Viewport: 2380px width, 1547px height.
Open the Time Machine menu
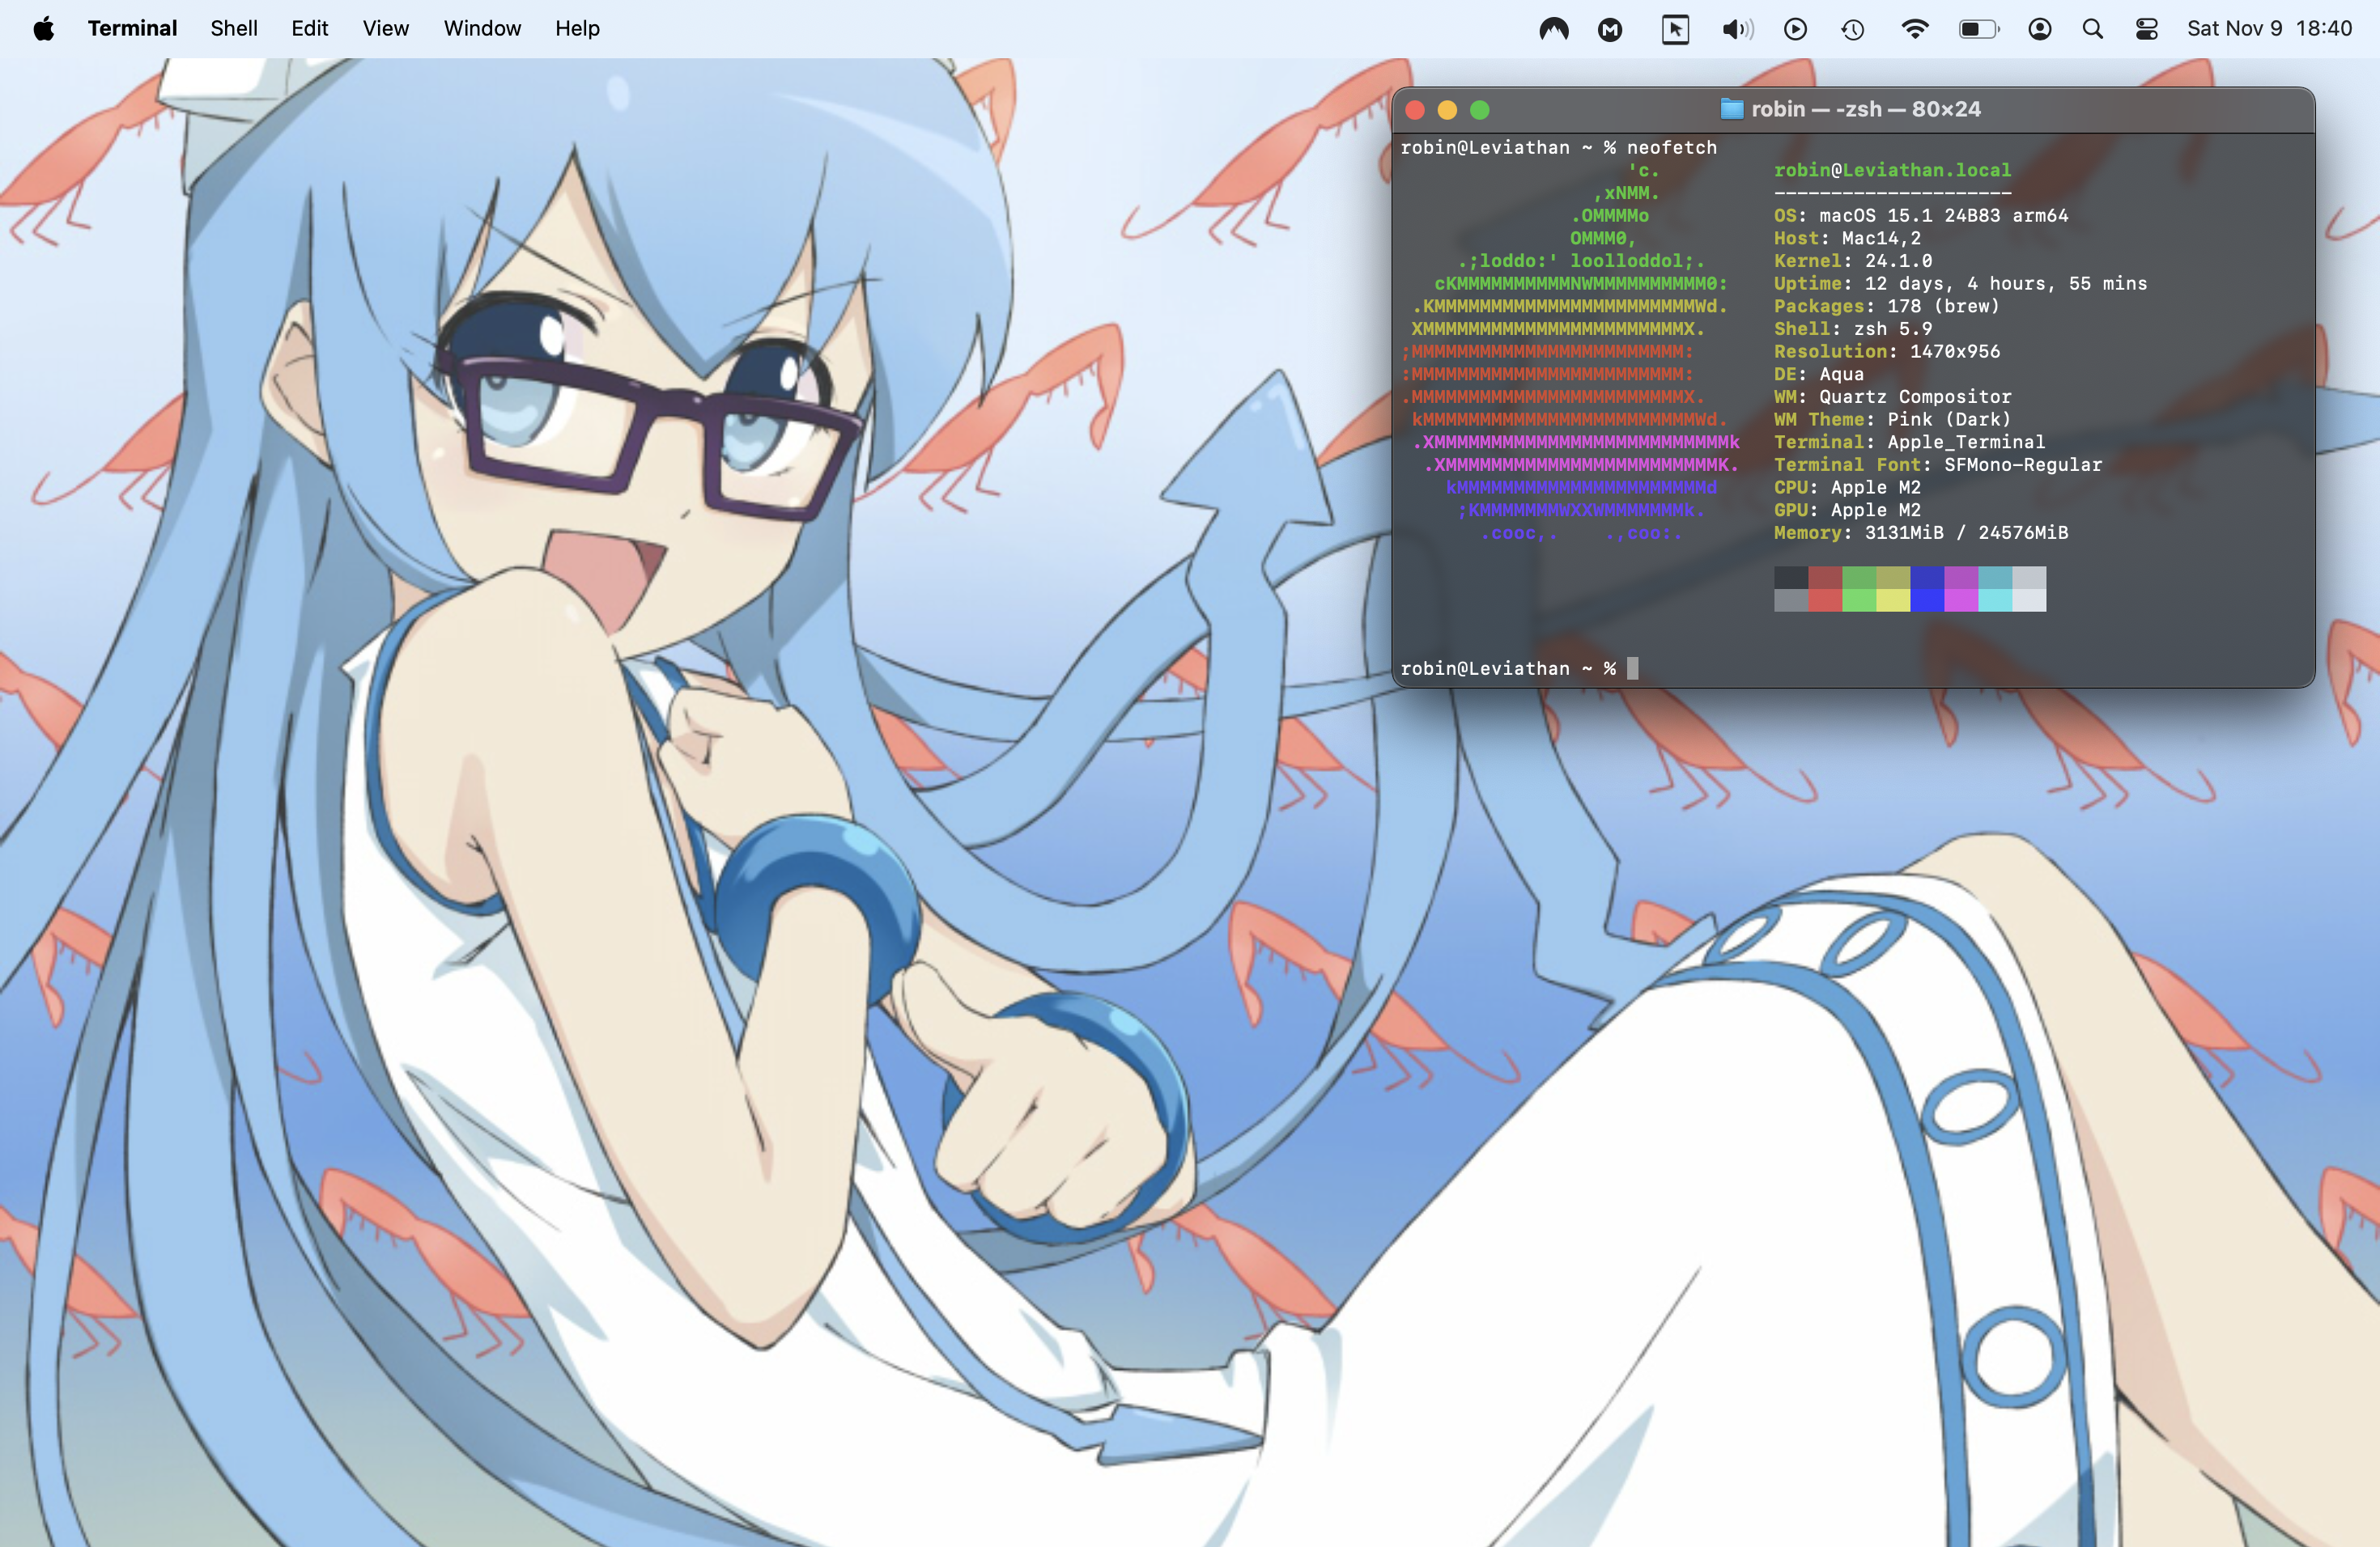coord(1853,30)
